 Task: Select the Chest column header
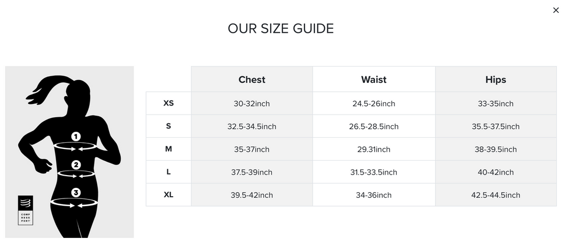pos(252,79)
